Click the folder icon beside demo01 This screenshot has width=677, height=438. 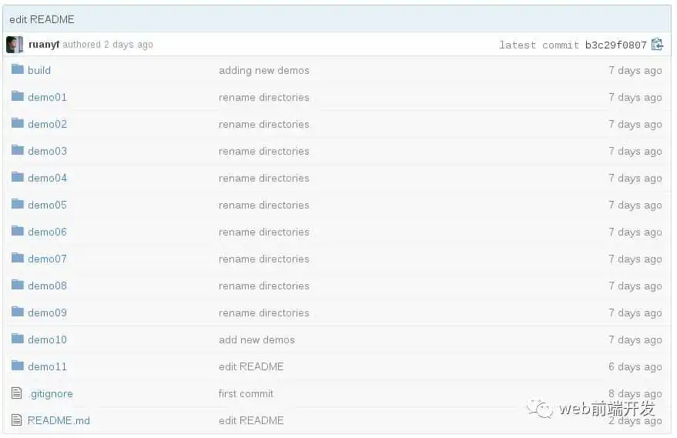[x=18, y=96]
